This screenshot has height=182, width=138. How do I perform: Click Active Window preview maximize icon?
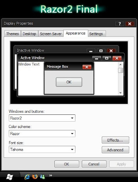(x=107, y=58)
